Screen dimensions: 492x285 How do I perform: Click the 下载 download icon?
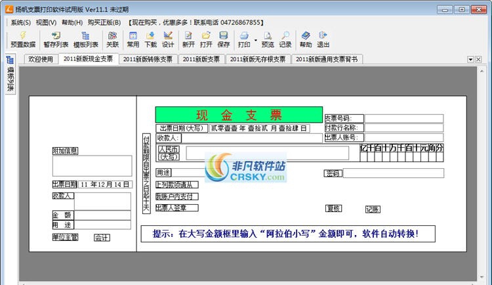pos(151,35)
